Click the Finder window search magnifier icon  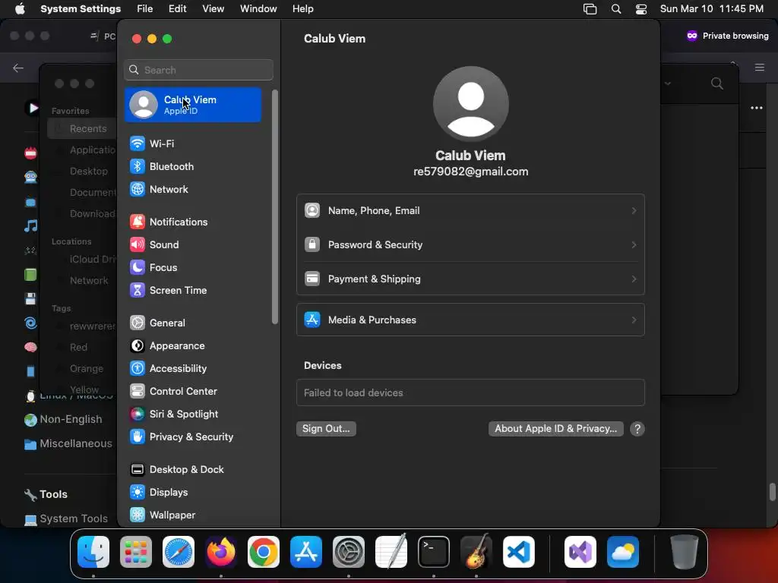(717, 84)
